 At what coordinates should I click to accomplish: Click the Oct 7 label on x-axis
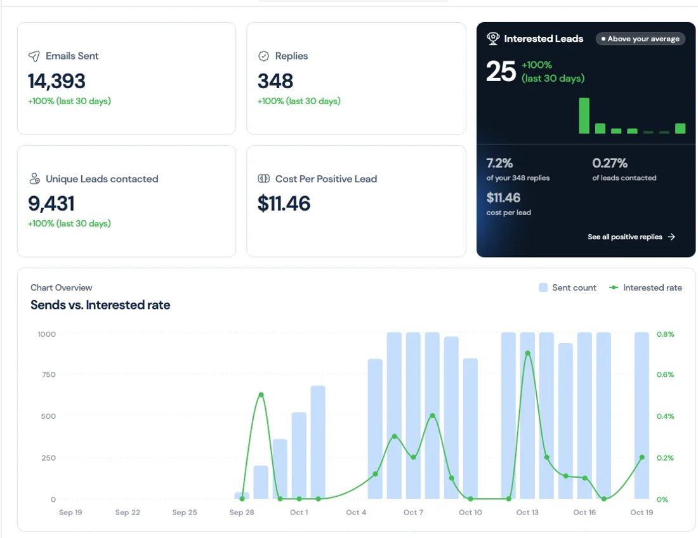(413, 512)
